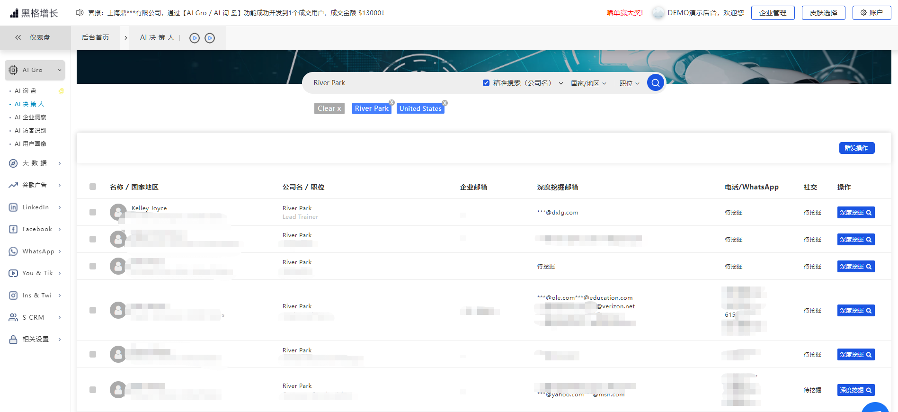Click the 群发操作 button

tap(856, 148)
